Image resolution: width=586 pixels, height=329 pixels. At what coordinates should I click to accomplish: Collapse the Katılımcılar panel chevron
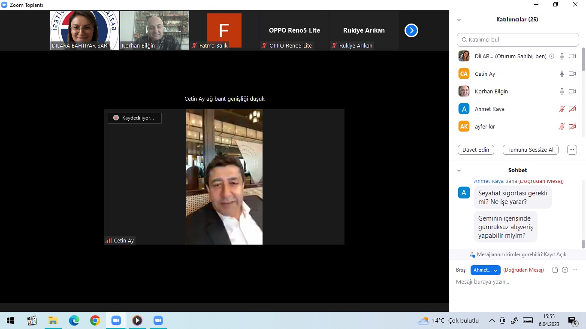click(459, 20)
